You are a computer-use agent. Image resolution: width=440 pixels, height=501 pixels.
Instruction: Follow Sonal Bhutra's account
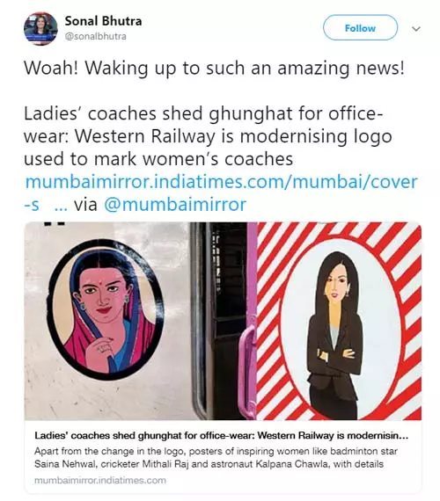pyautogui.click(x=360, y=28)
